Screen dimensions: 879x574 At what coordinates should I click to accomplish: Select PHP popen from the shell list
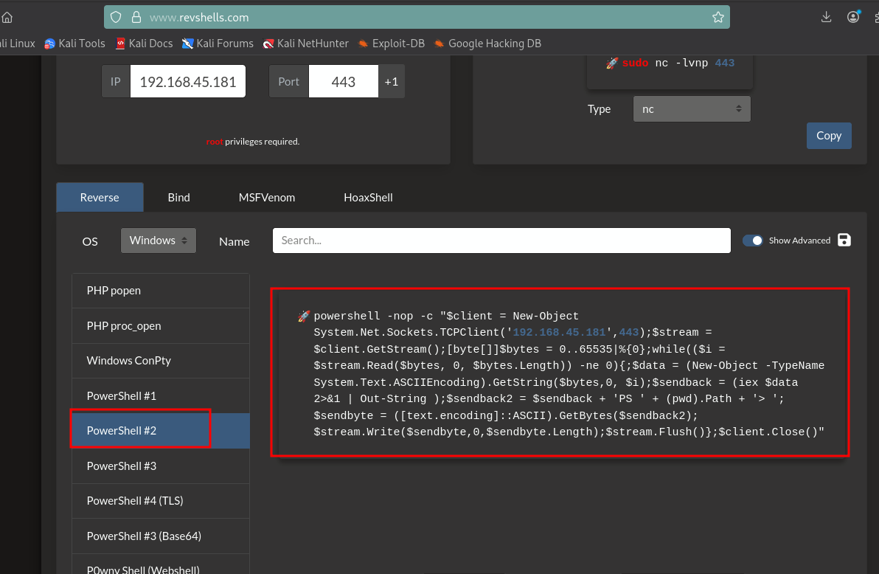pos(160,291)
